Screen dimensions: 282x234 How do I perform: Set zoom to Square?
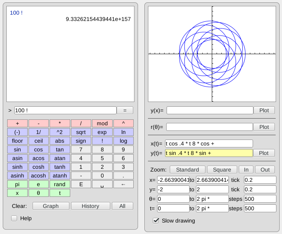point(222,170)
